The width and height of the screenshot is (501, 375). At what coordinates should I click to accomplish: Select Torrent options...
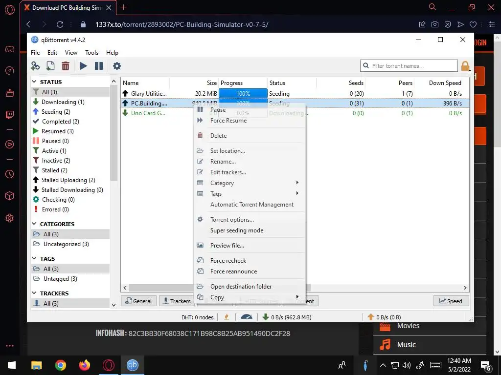tap(249, 220)
